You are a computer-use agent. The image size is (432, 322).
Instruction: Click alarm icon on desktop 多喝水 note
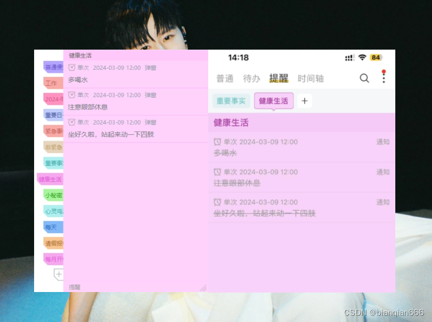[x=72, y=68]
